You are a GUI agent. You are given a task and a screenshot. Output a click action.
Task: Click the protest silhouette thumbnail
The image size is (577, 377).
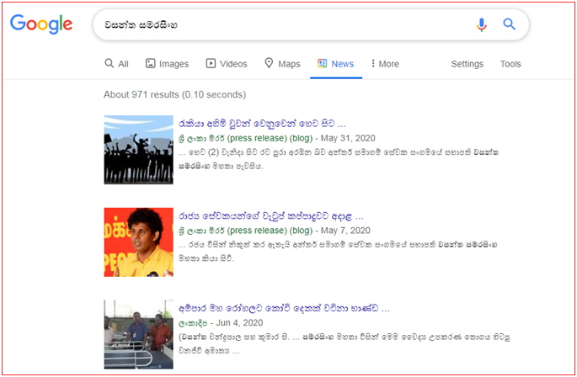(138, 150)
